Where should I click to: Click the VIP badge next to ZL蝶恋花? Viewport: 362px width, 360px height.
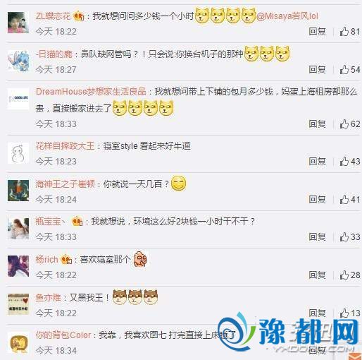pos(79,16)
